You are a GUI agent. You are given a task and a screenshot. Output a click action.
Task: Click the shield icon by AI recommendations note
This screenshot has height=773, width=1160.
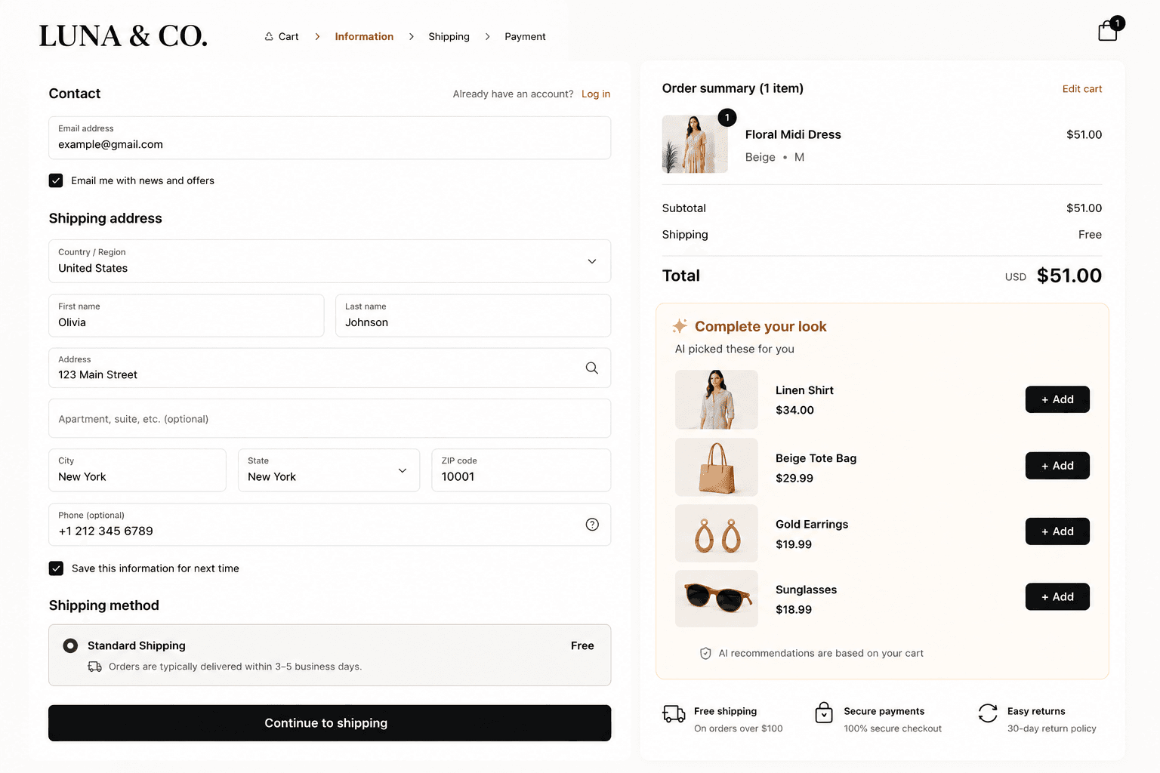tap(705, 654)
